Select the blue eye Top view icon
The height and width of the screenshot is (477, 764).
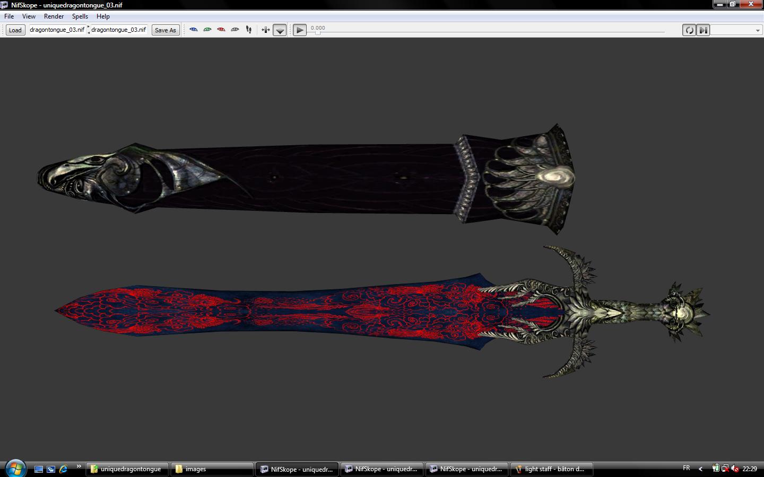tap(194, 30)
